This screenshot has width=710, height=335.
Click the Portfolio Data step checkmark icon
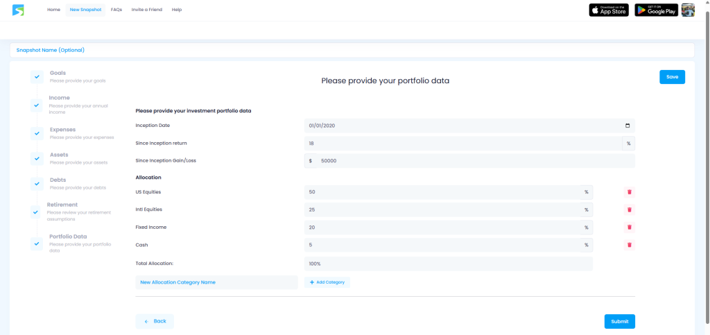[x=37, y=243]
